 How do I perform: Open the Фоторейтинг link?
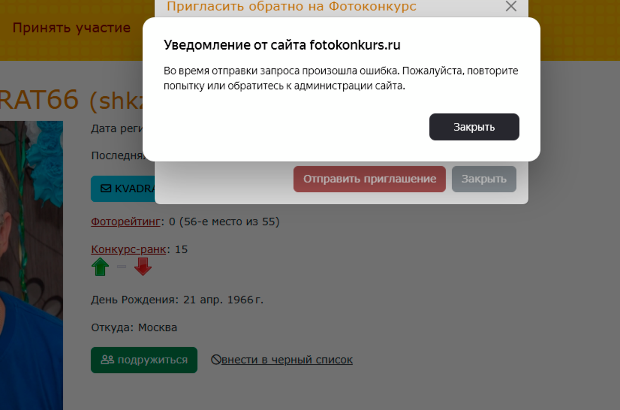click(x=126, y=222)
